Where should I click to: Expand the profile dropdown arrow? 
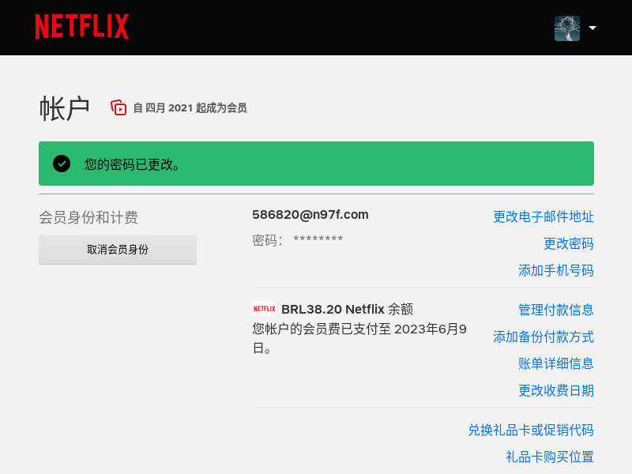(592, 28)
